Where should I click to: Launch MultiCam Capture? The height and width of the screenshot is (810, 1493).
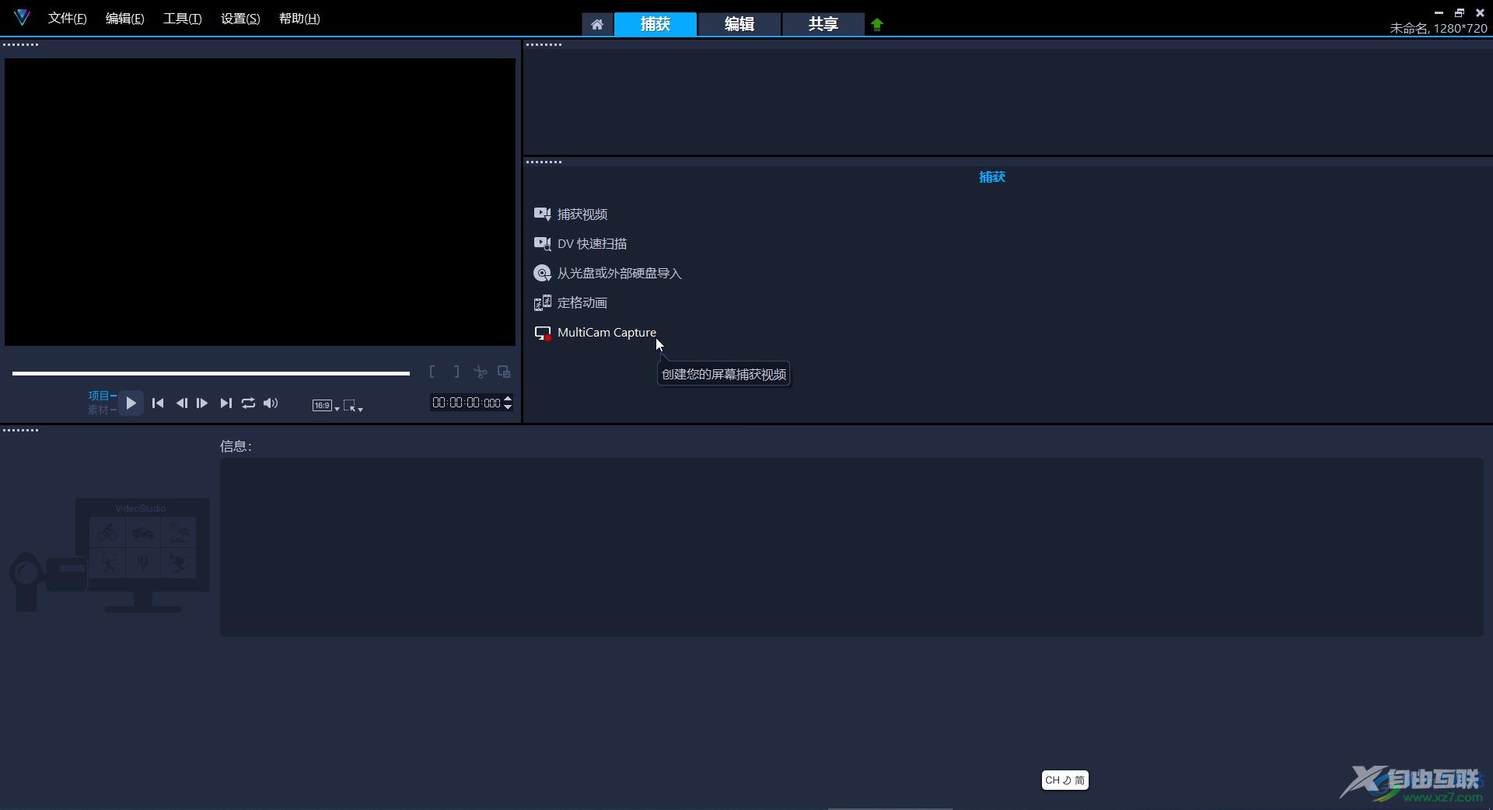(607, 333)
